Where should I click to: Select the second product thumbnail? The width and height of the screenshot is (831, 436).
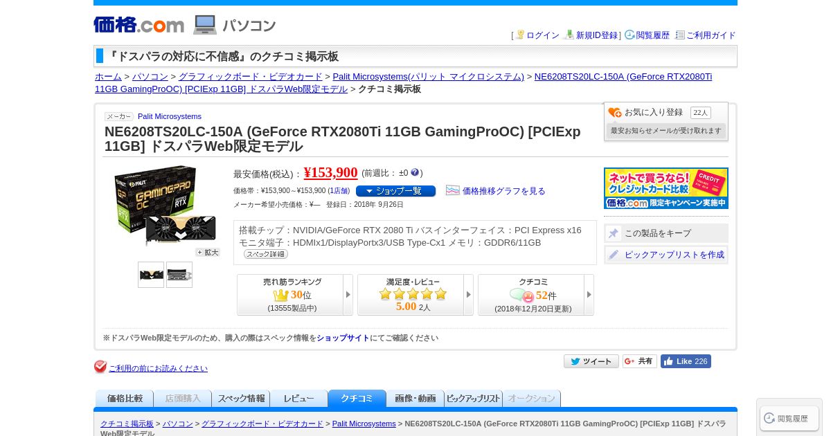coord(179,275)
